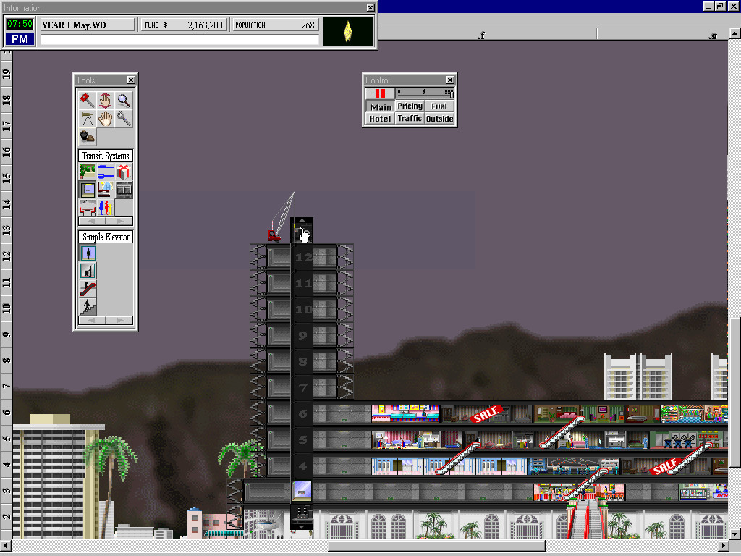Click the vertical scrollbar down arrow
The width and height of the screenshot is (741, 556).
tap(735, 534)
